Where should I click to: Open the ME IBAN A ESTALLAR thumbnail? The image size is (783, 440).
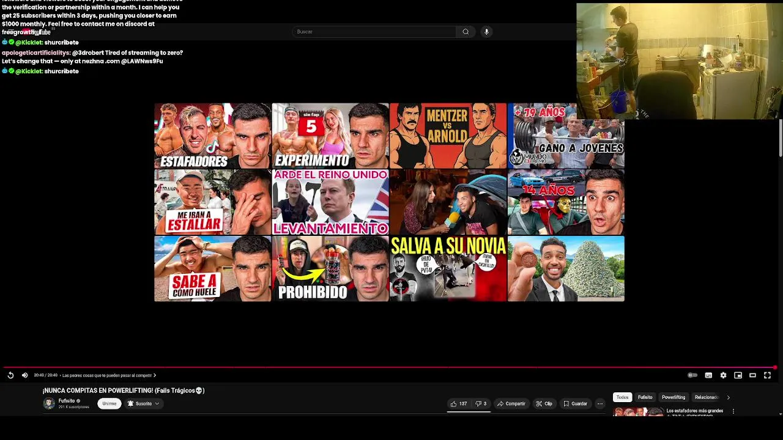212,202
